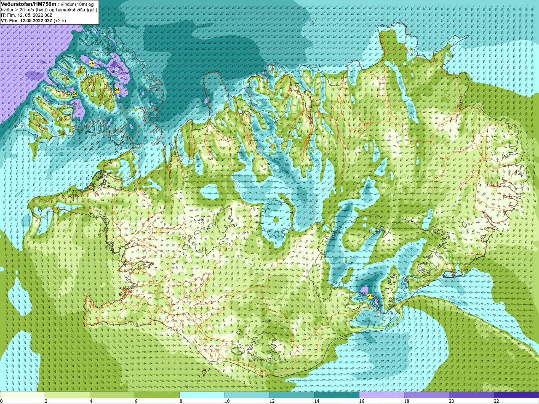Pick the medium green 4–6 m/s legend swatch
Viewport: 539px width, 404px height.
(x=112, y=395)
